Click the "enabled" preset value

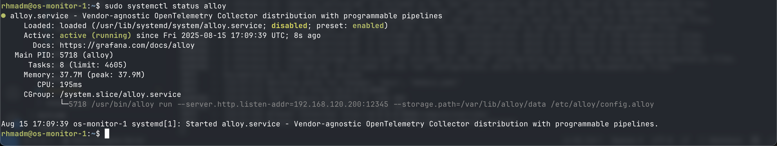pos(368,26)
